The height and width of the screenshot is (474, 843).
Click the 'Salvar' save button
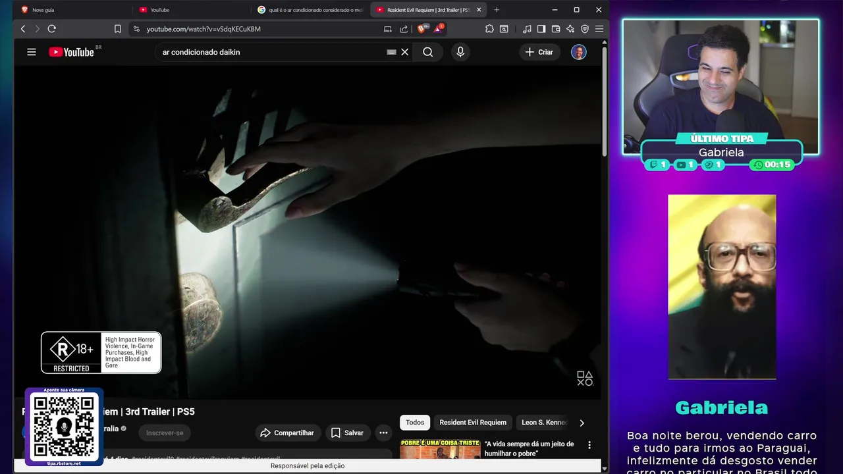tap(347, 433)
